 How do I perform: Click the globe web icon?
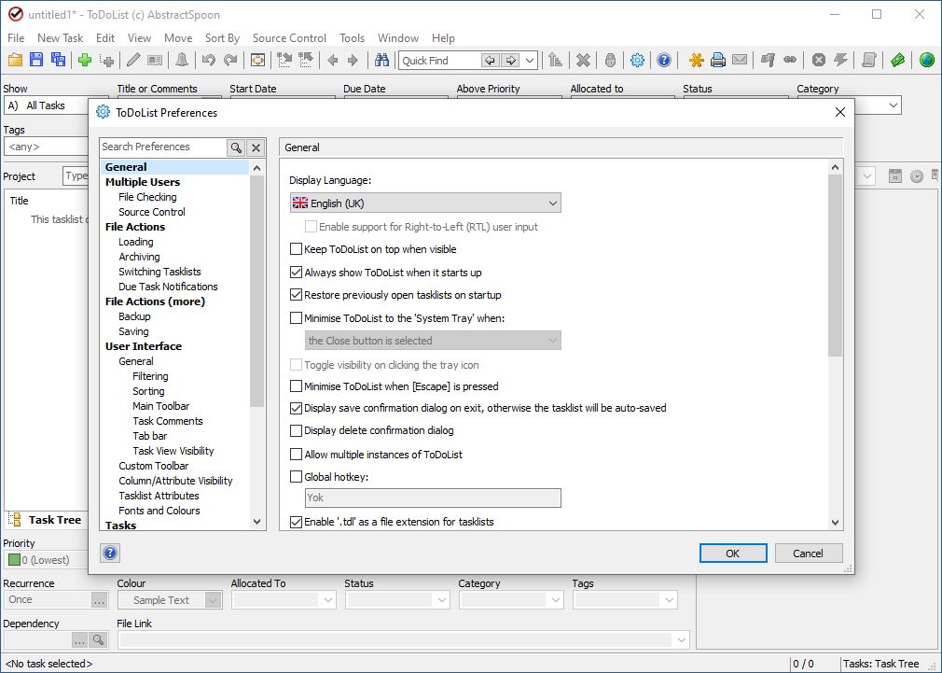tap(927, 60)
